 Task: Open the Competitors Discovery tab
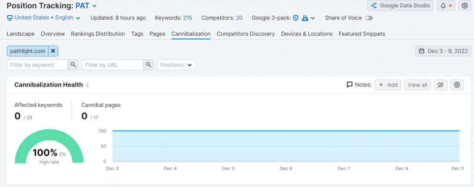tap(246, 34)
